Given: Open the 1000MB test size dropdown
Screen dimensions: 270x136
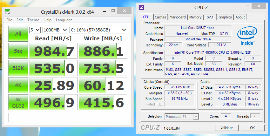Looking at the screenshot, I should pos(55,30).
